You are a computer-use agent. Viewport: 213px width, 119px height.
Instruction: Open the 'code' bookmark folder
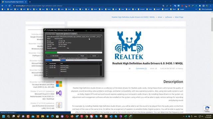coord(61,9)
